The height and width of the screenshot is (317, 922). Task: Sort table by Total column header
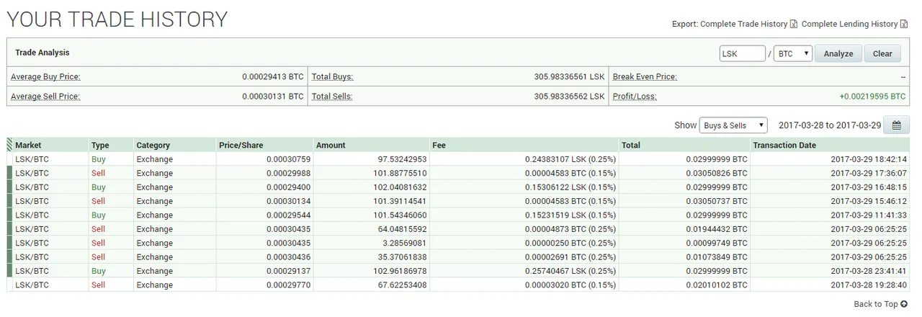[685, 145]
